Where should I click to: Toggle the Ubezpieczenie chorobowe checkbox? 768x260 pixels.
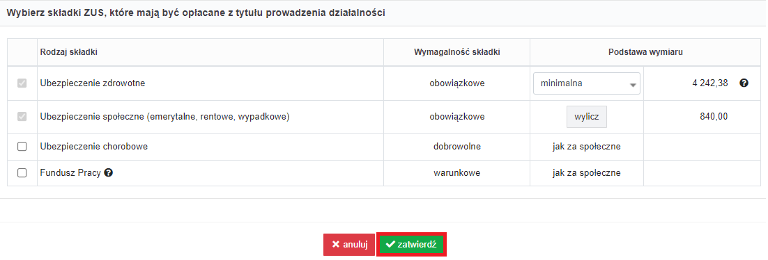click(x=22, y=147)
